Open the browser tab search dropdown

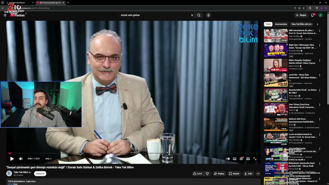click(x=2, y=3)
